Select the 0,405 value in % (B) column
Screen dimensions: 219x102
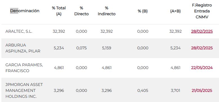click(143, 90)
